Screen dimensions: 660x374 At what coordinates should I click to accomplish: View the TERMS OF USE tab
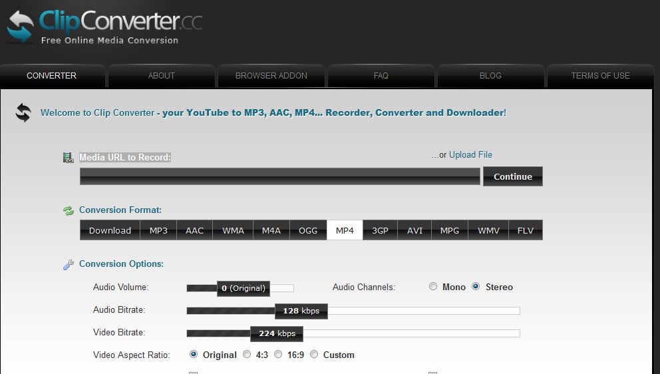pyautogui.click(x=600, y=76)
